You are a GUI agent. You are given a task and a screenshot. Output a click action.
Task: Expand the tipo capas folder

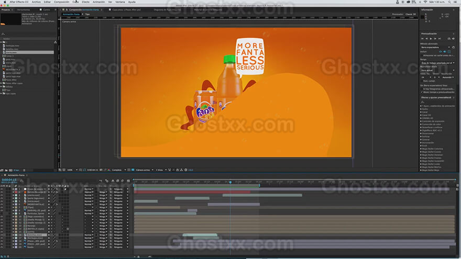pos(1,93)
